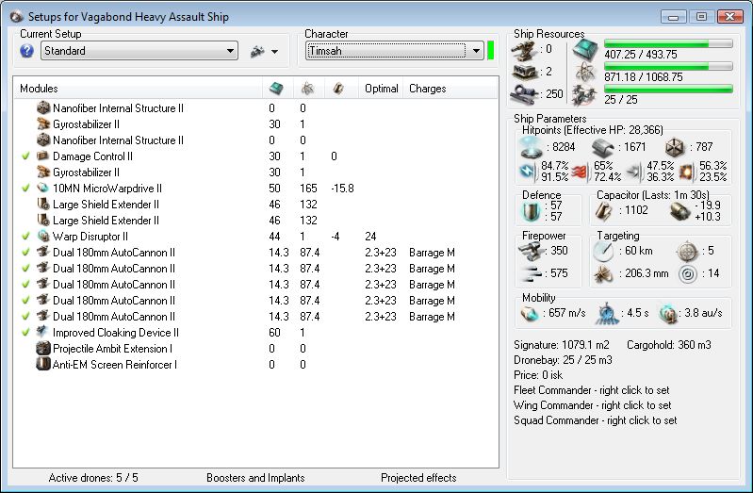
Task: Click the Anti-EM Screen Reinforcer I rig icon
Action: (x=43, y=364)
